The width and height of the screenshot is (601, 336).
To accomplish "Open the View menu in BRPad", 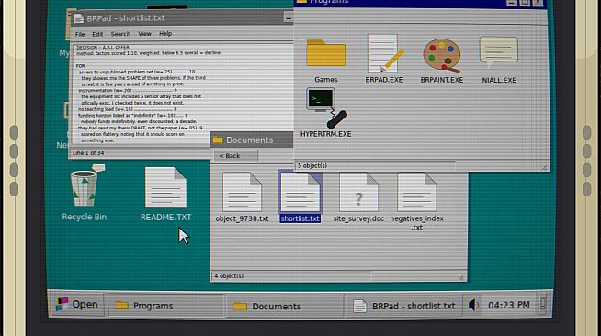I will click(144, 34).
